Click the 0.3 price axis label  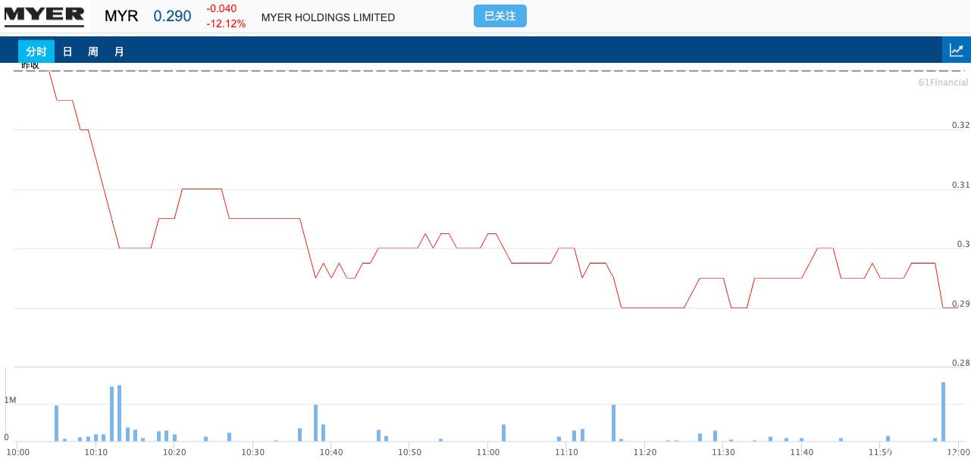tap(963, 244)
